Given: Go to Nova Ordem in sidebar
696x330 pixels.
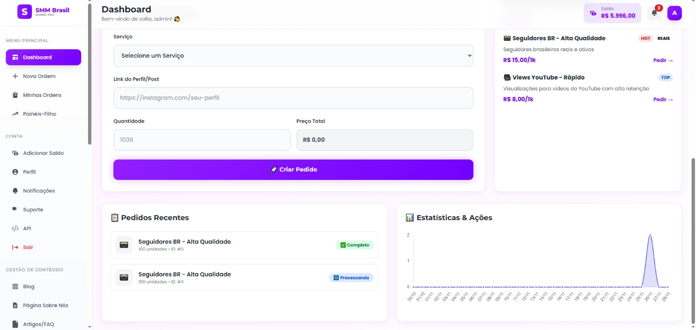Looking at the screenshot, I should click(39, 76).
